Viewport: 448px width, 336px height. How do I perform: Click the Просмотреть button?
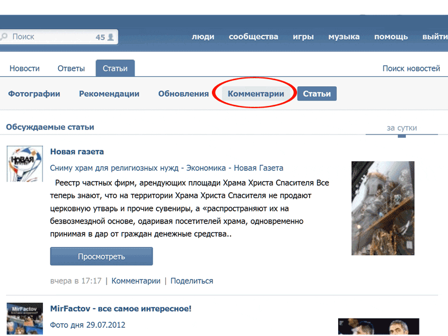[x=102, y=256]
